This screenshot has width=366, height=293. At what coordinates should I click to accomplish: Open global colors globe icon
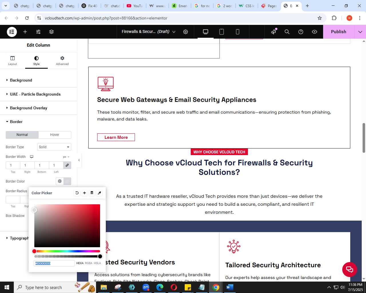(60, 181)
